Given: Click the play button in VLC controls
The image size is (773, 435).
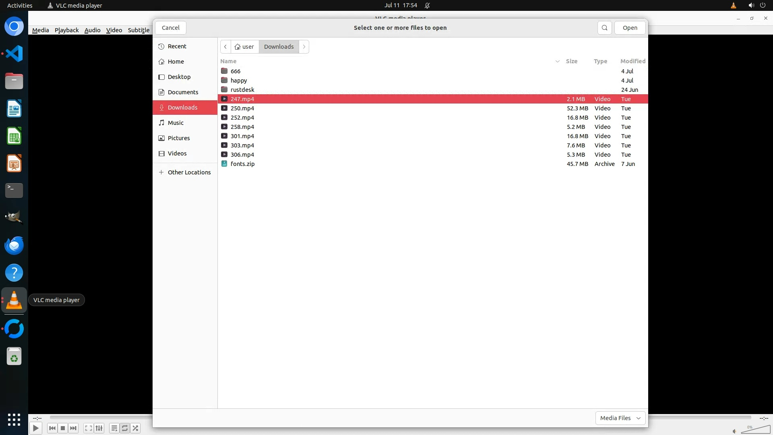Looking at the screenshot, I should click(35, 428).
